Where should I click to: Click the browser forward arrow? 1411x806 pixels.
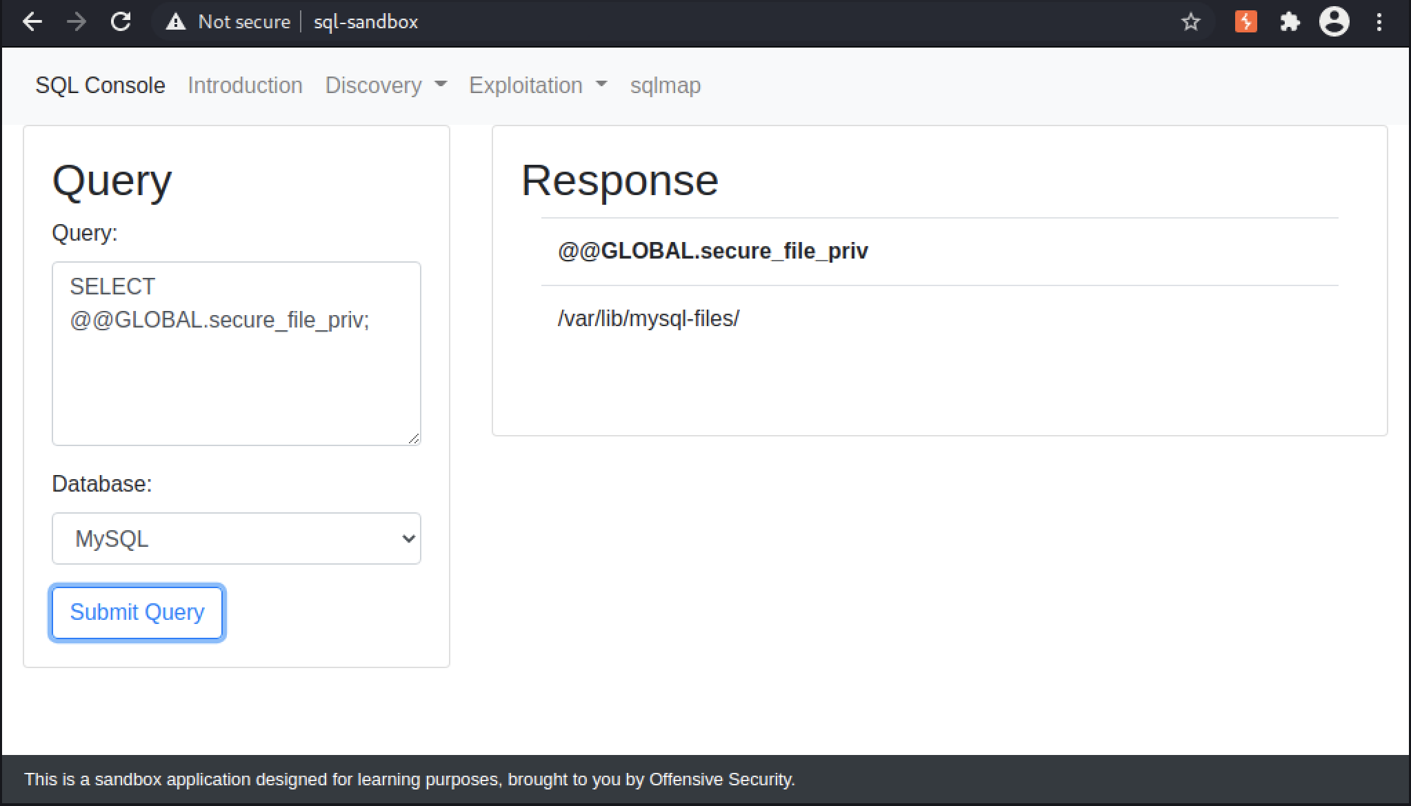point(77,22)
